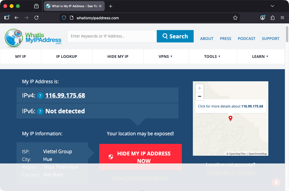Click the Region value Thua Thien-Hue
The image size is (289, 191).
60,167
